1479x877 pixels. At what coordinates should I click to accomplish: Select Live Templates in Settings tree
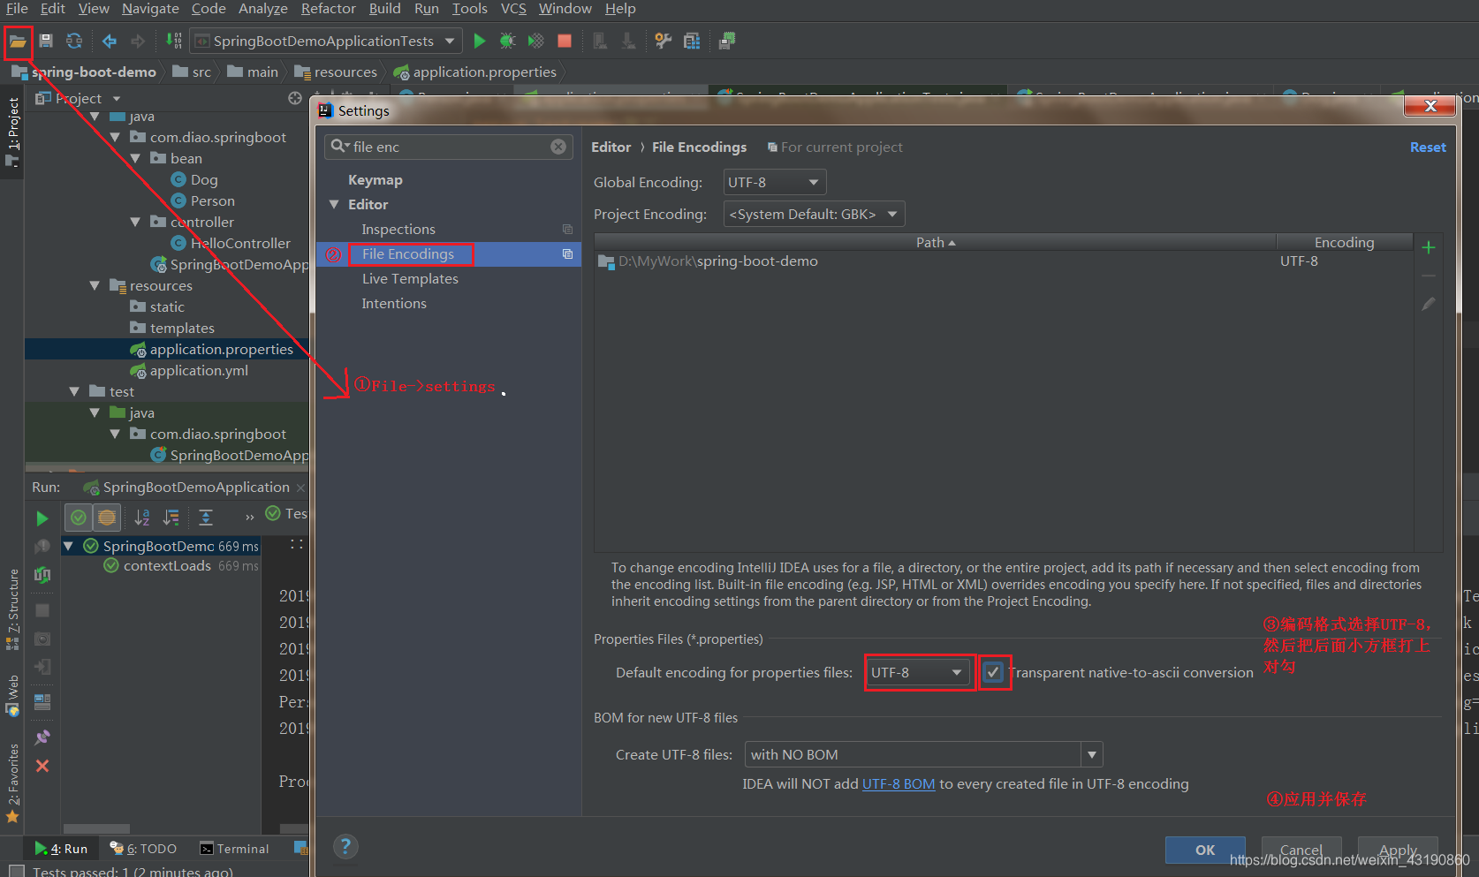click(x=410, y=278)
